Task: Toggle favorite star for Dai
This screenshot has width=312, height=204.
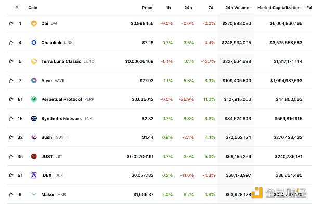Action: pos(11,23)
